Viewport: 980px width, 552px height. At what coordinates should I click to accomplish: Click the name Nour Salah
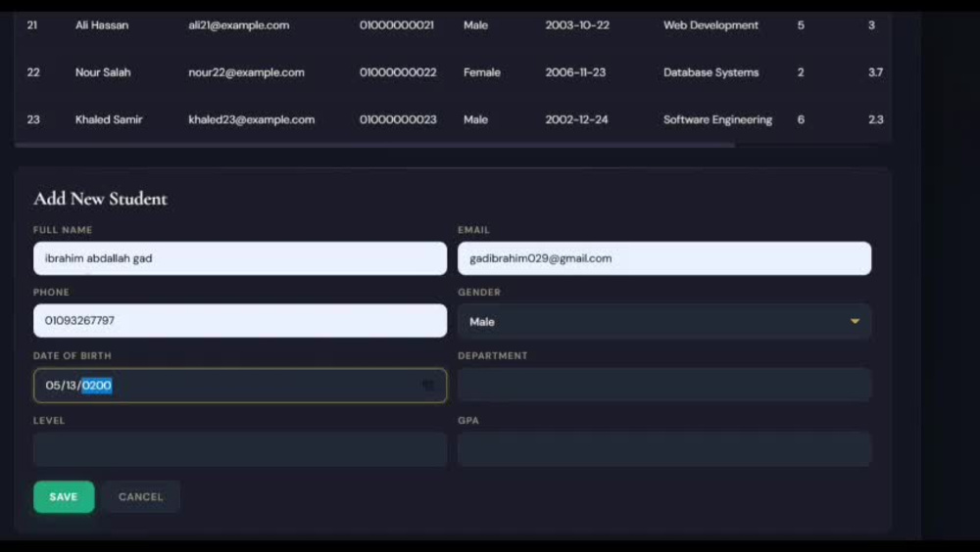coord(103,72)
